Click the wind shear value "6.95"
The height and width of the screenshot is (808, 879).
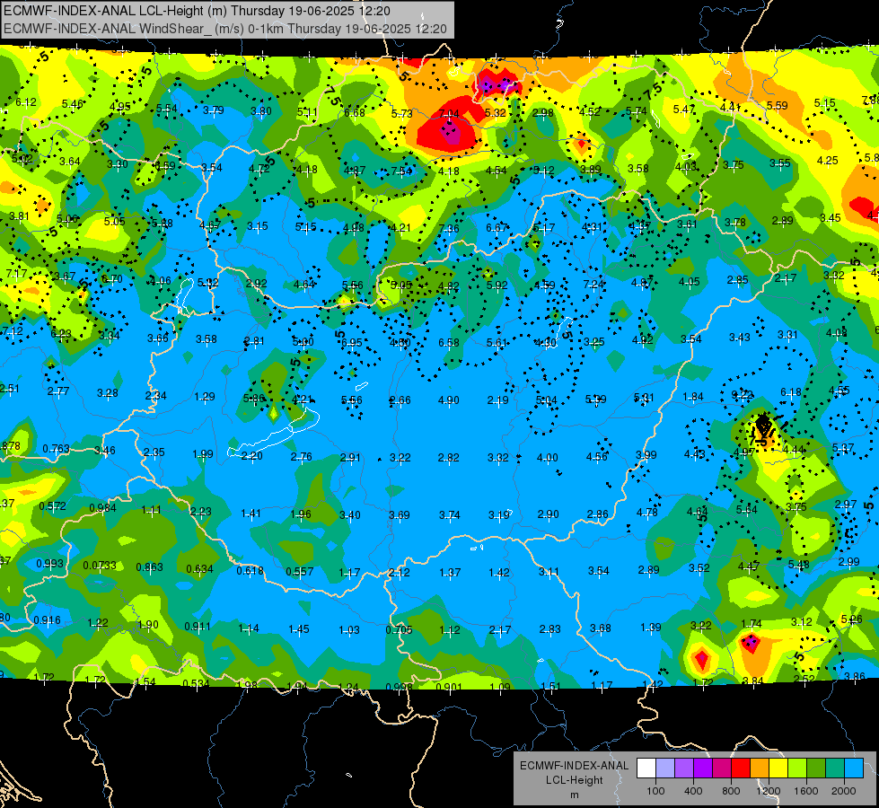351,342
